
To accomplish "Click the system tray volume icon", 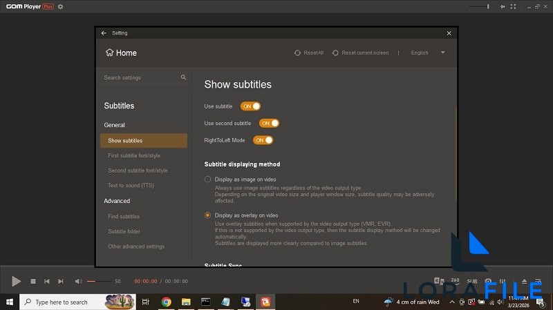I will pos(500,302).
